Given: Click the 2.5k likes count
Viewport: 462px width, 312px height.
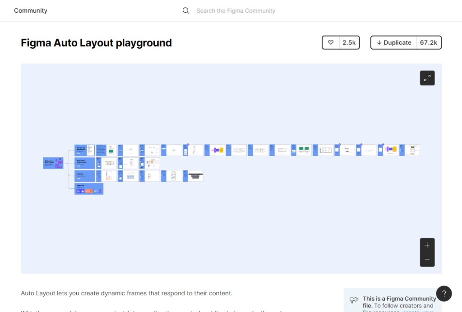Looking at the screenshot, I should (x=349, y=42).
